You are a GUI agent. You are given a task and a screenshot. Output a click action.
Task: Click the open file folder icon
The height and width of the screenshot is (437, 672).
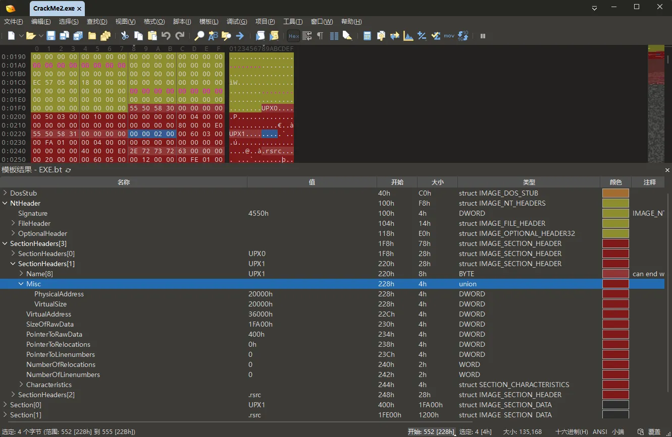(31, 36)
